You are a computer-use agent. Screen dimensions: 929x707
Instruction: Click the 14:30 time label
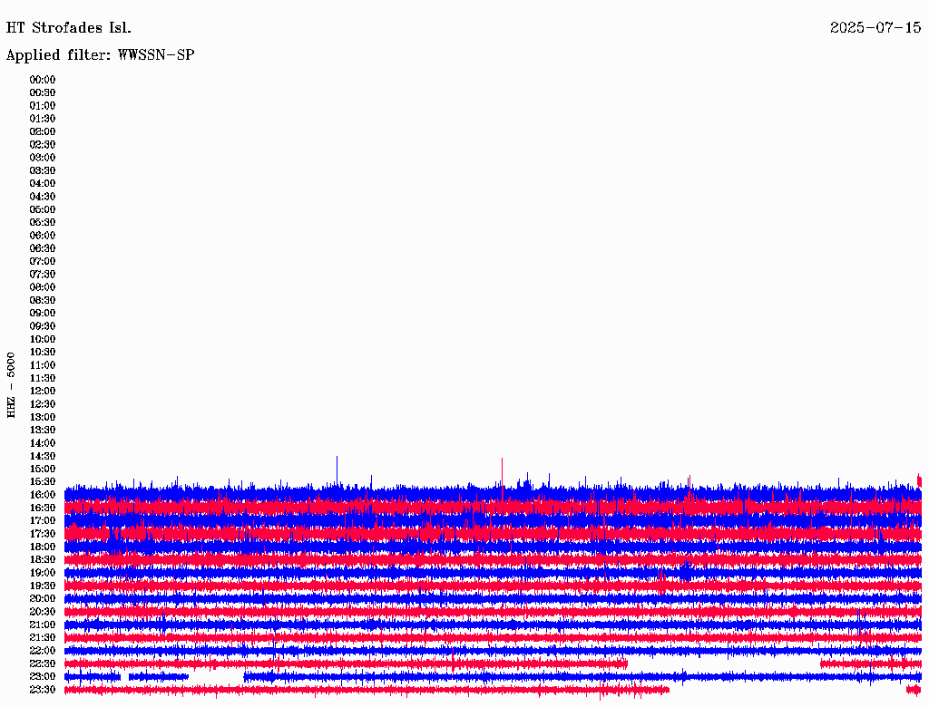[43, 457]
